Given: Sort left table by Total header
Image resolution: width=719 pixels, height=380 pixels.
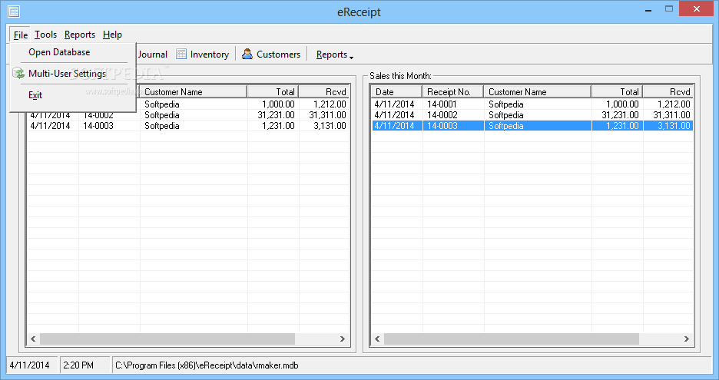Looking at the screenshot, I should tap(273, 91).
